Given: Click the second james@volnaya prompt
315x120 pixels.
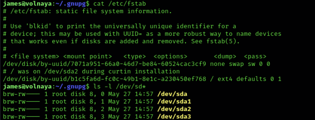Looking at the screenshot, I should tap(27, 87).
